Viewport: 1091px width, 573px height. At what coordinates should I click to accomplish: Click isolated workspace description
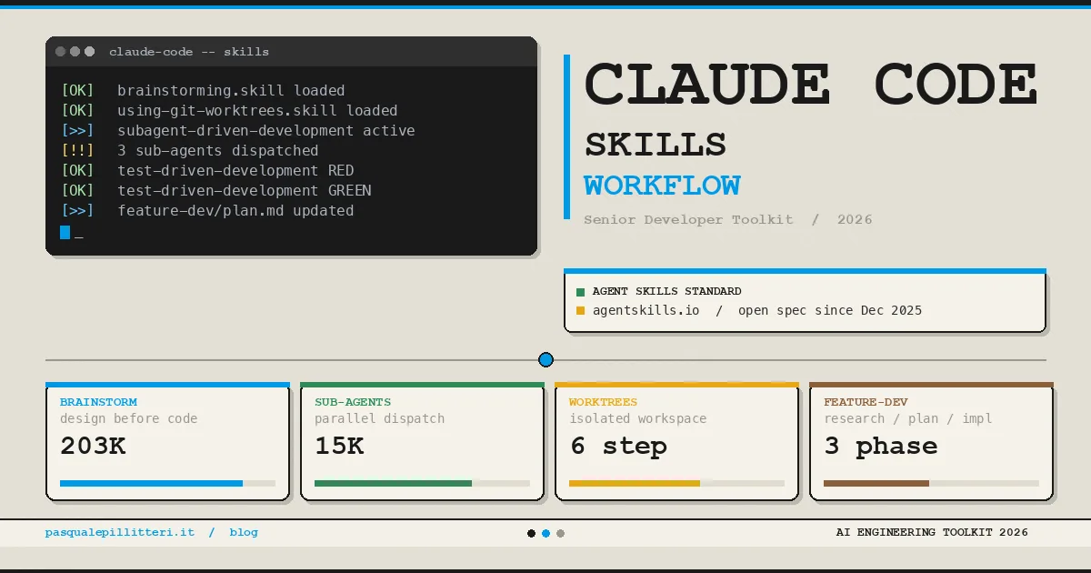point(638,419)
